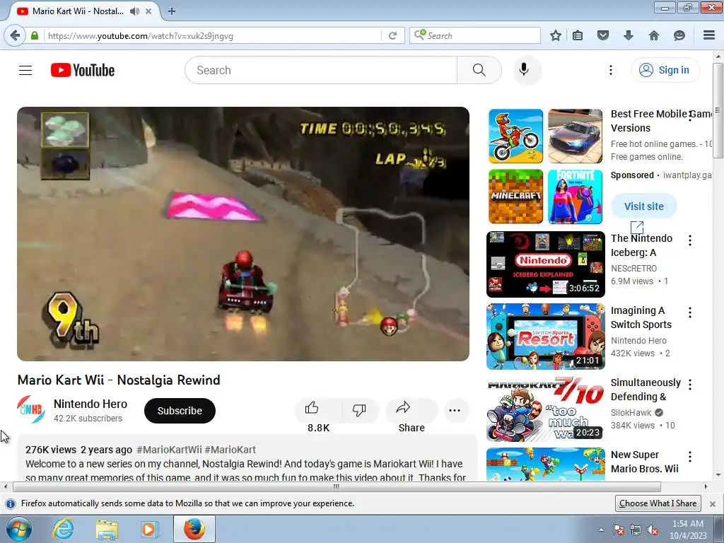This screenshot has height=543, width=724.
Task: Go back with Firefox back arrow
Action: pyautogui.click(x=15, y=35)
